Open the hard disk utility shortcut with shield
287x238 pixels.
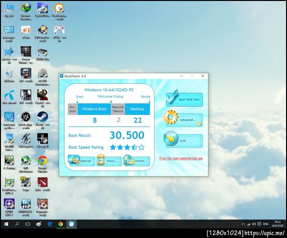43,33
